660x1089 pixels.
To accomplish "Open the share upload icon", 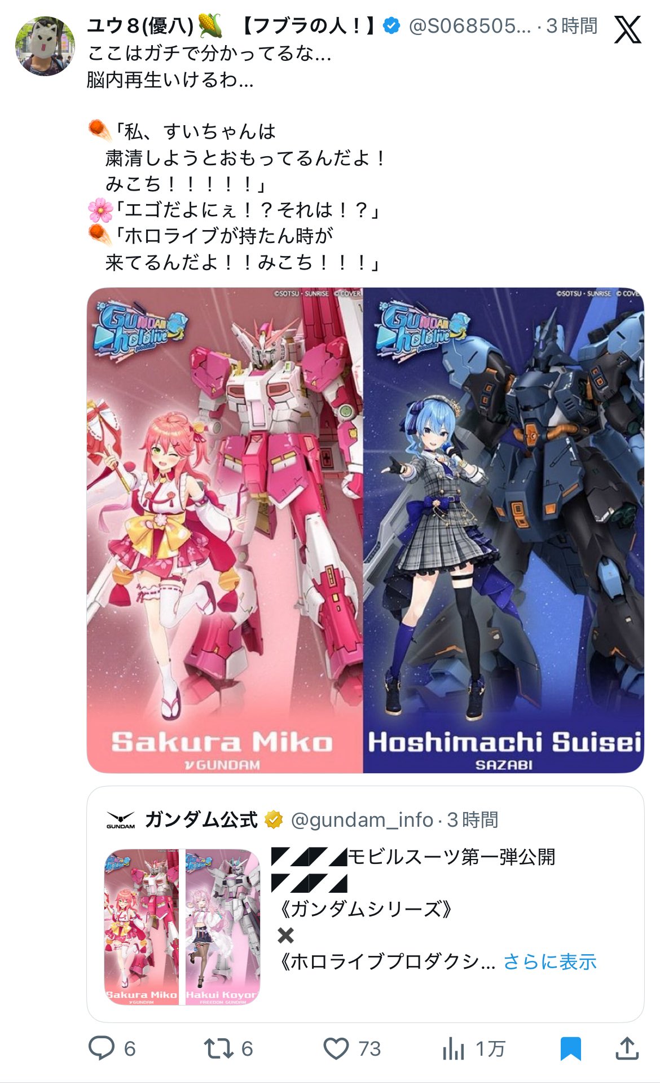I will pyautogui.click(x=627, y=1048).
